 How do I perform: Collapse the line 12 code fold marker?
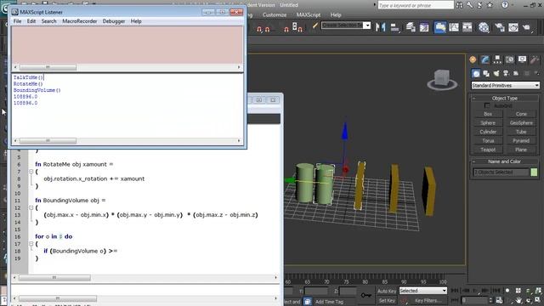31,207
